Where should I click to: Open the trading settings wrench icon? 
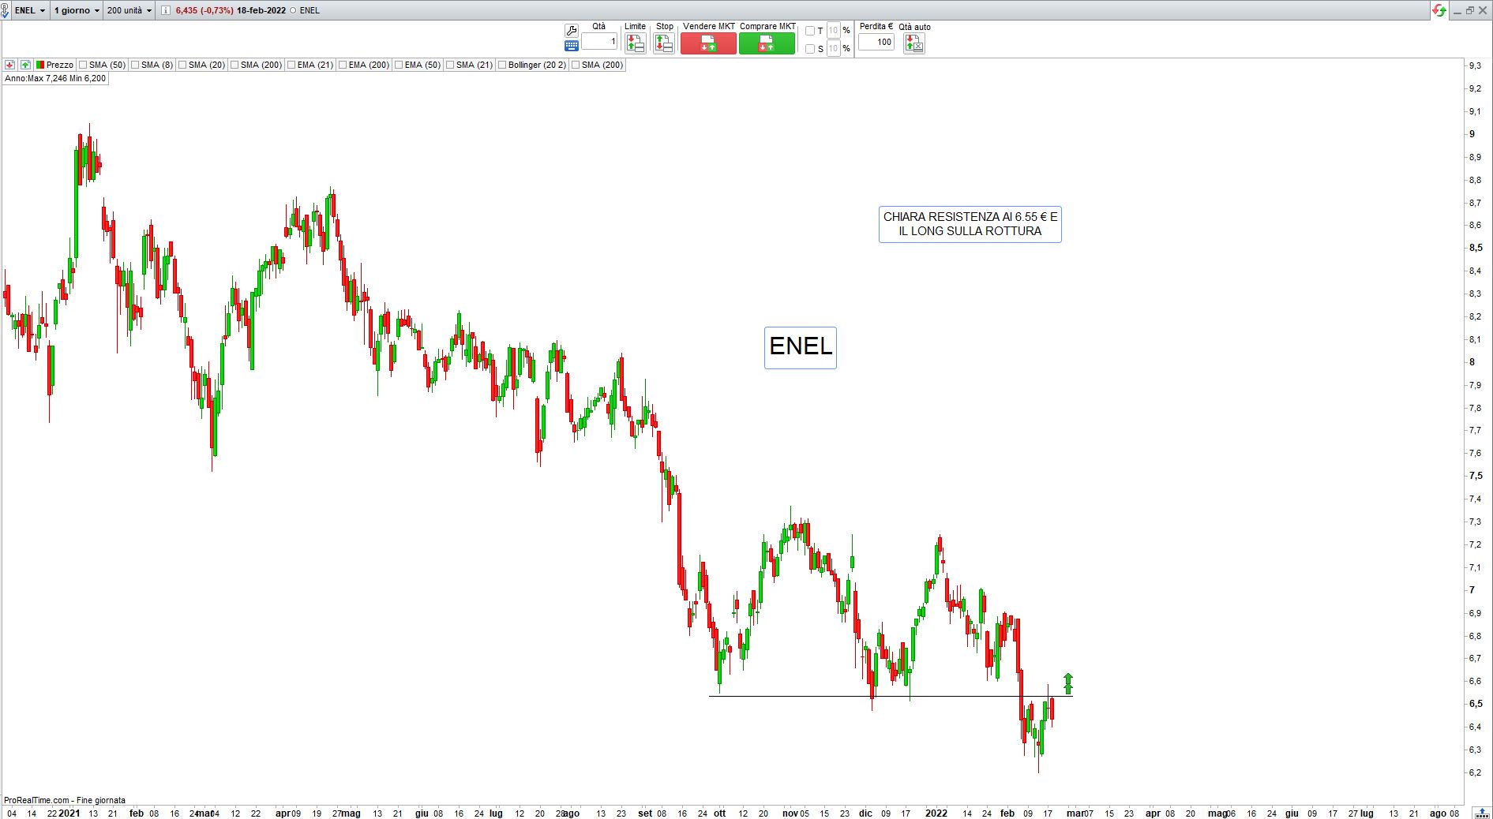pyautogui.click(x=572, y=30)
